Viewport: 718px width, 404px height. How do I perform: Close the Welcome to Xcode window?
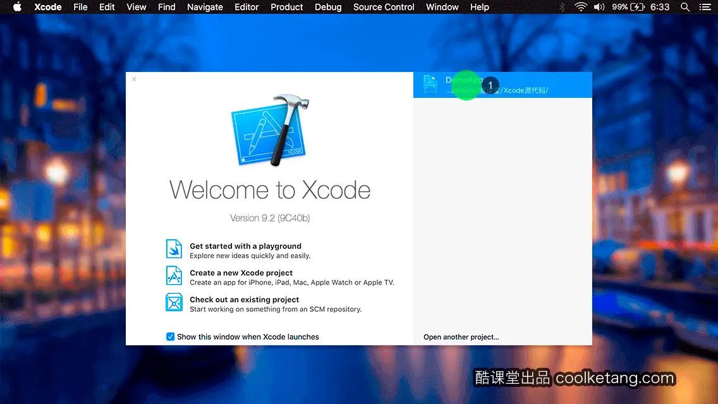pyautogui.click(x=134, y=79)
